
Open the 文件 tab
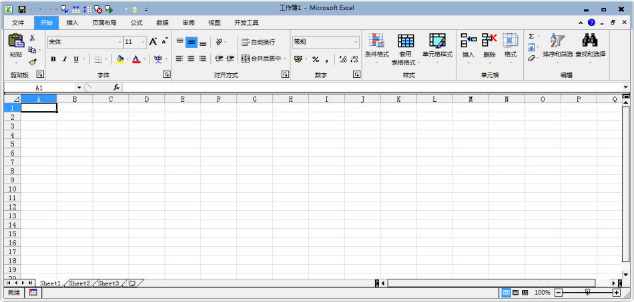(x=18, y=23)
